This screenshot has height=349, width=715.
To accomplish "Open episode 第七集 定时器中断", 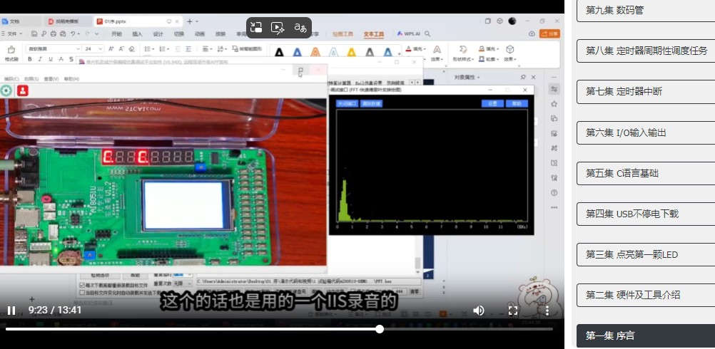I will coord(646,92).
